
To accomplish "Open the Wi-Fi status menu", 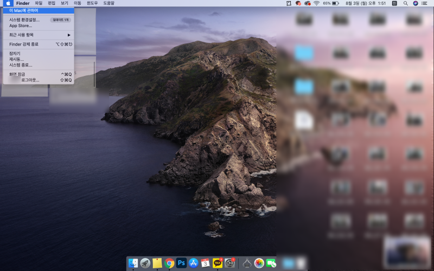I will click(316, 3).
